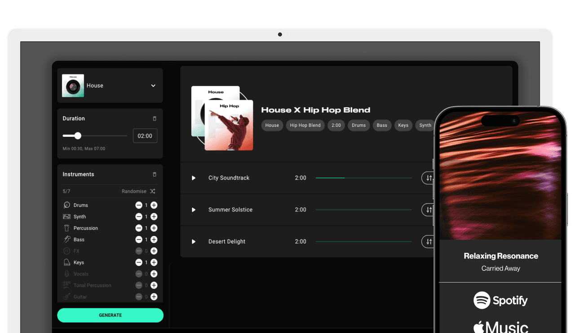Add FX instrument with plus button
This screenshot has height=333, width=575.
coord(154,251)
